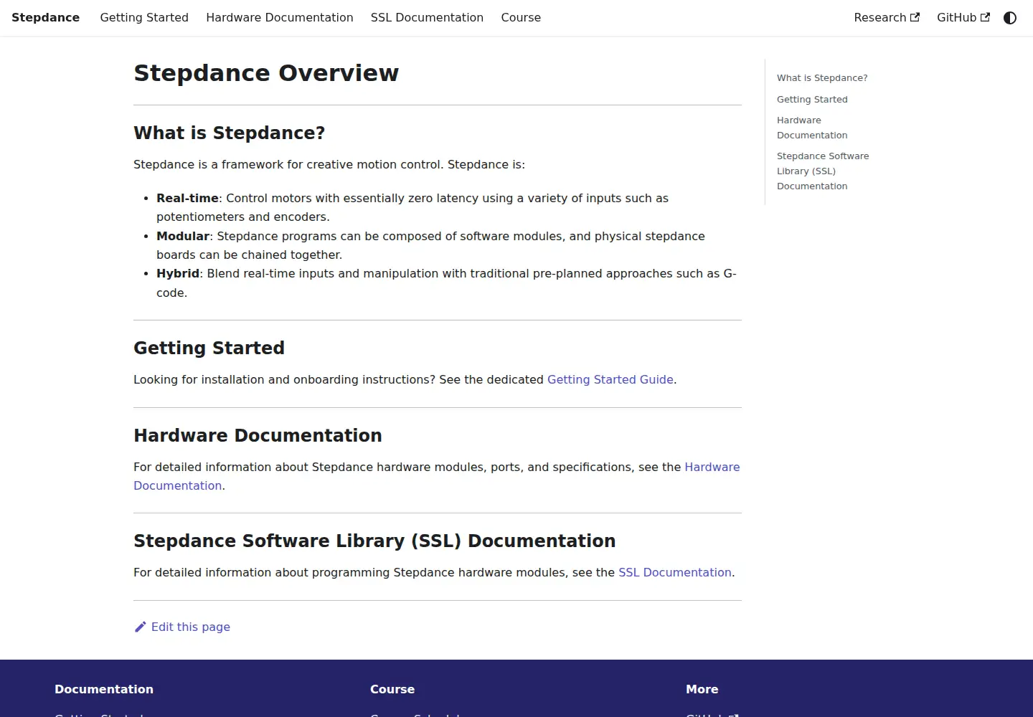Open Hardware Documentation in the top navbar
Screen dimensions: 1033x717
(x=280, y=17)
